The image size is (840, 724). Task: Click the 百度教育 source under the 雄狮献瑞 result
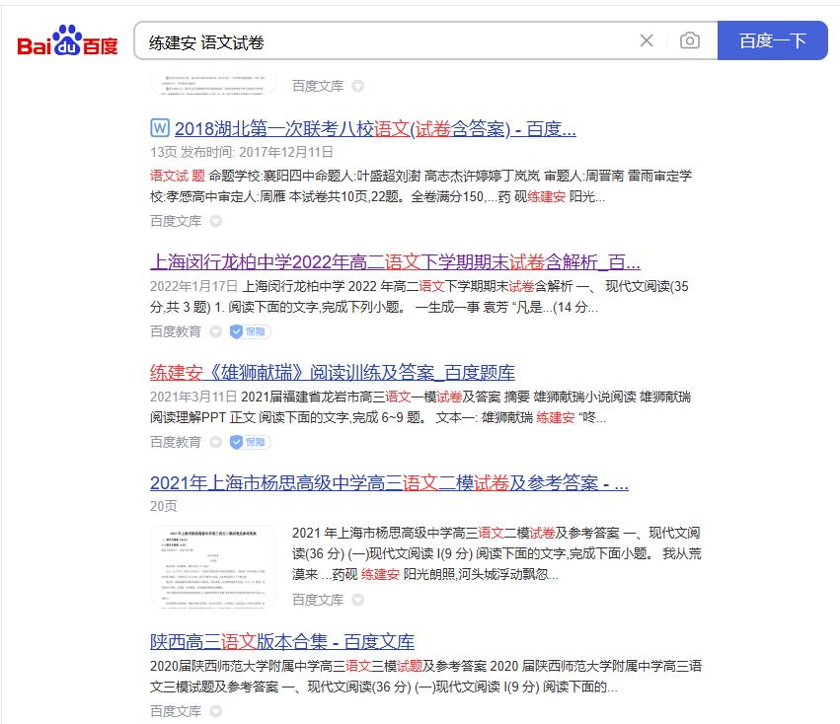pos(176,442)
